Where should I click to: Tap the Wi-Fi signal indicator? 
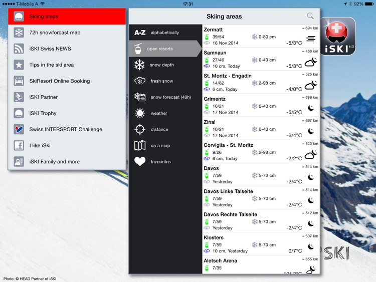click(x=43, y=4)
